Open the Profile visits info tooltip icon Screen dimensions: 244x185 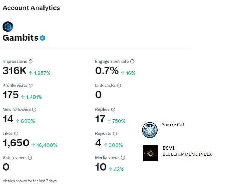tap(31, 85)
